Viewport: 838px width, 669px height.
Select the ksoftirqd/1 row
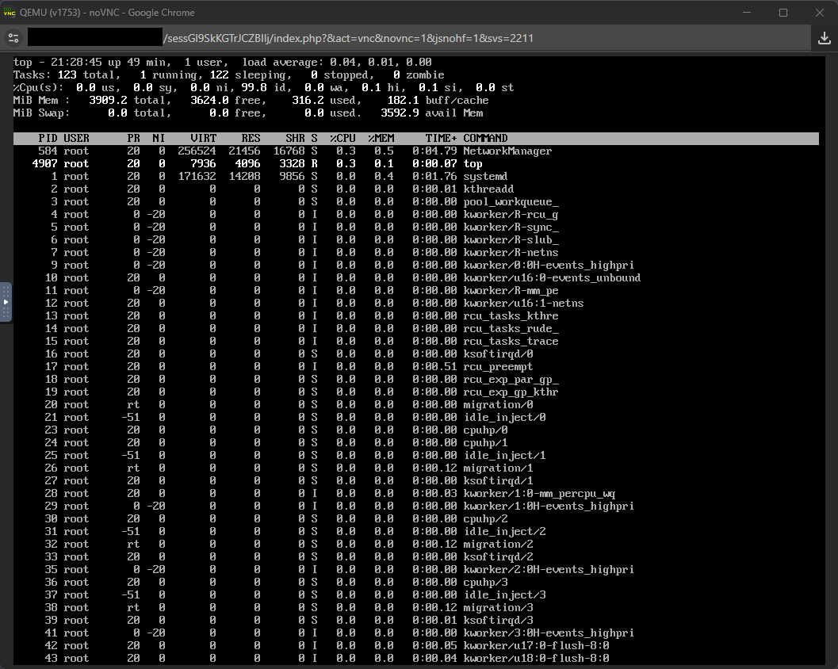coord(415,481)
